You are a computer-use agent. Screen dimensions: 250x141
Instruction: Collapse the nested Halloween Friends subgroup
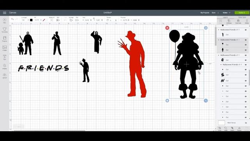point(221,65)
